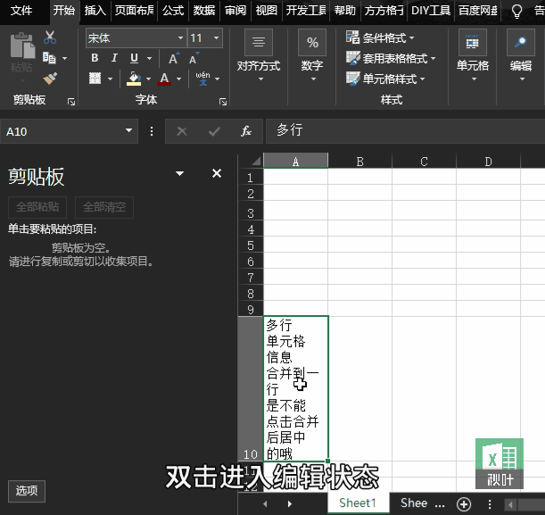
Task: Launch the font (字体) dialog launcher
Action: (223, 102)
